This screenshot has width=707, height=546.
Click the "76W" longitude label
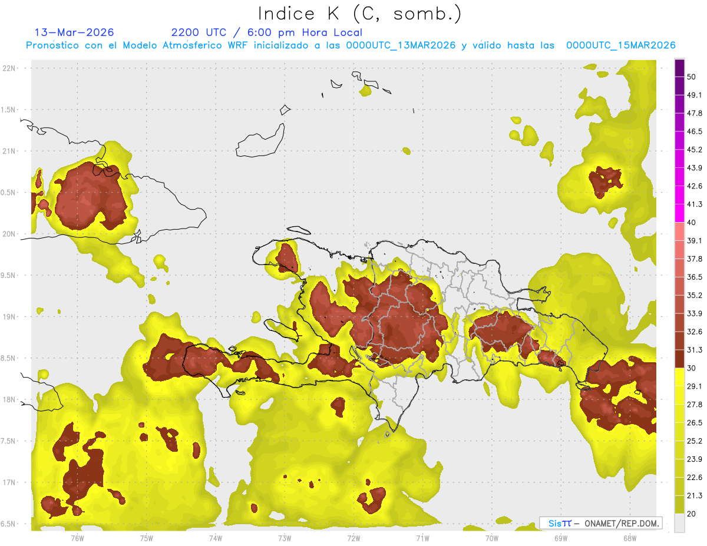(77, 538)
